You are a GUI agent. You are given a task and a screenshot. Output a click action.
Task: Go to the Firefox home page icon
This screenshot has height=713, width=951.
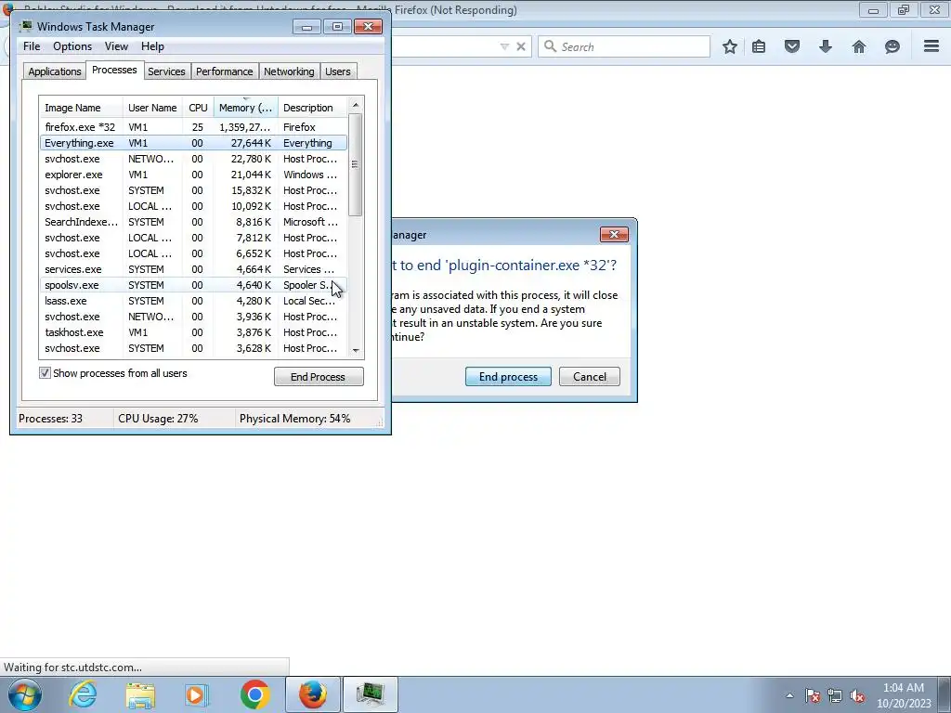(x=859, y=46)
